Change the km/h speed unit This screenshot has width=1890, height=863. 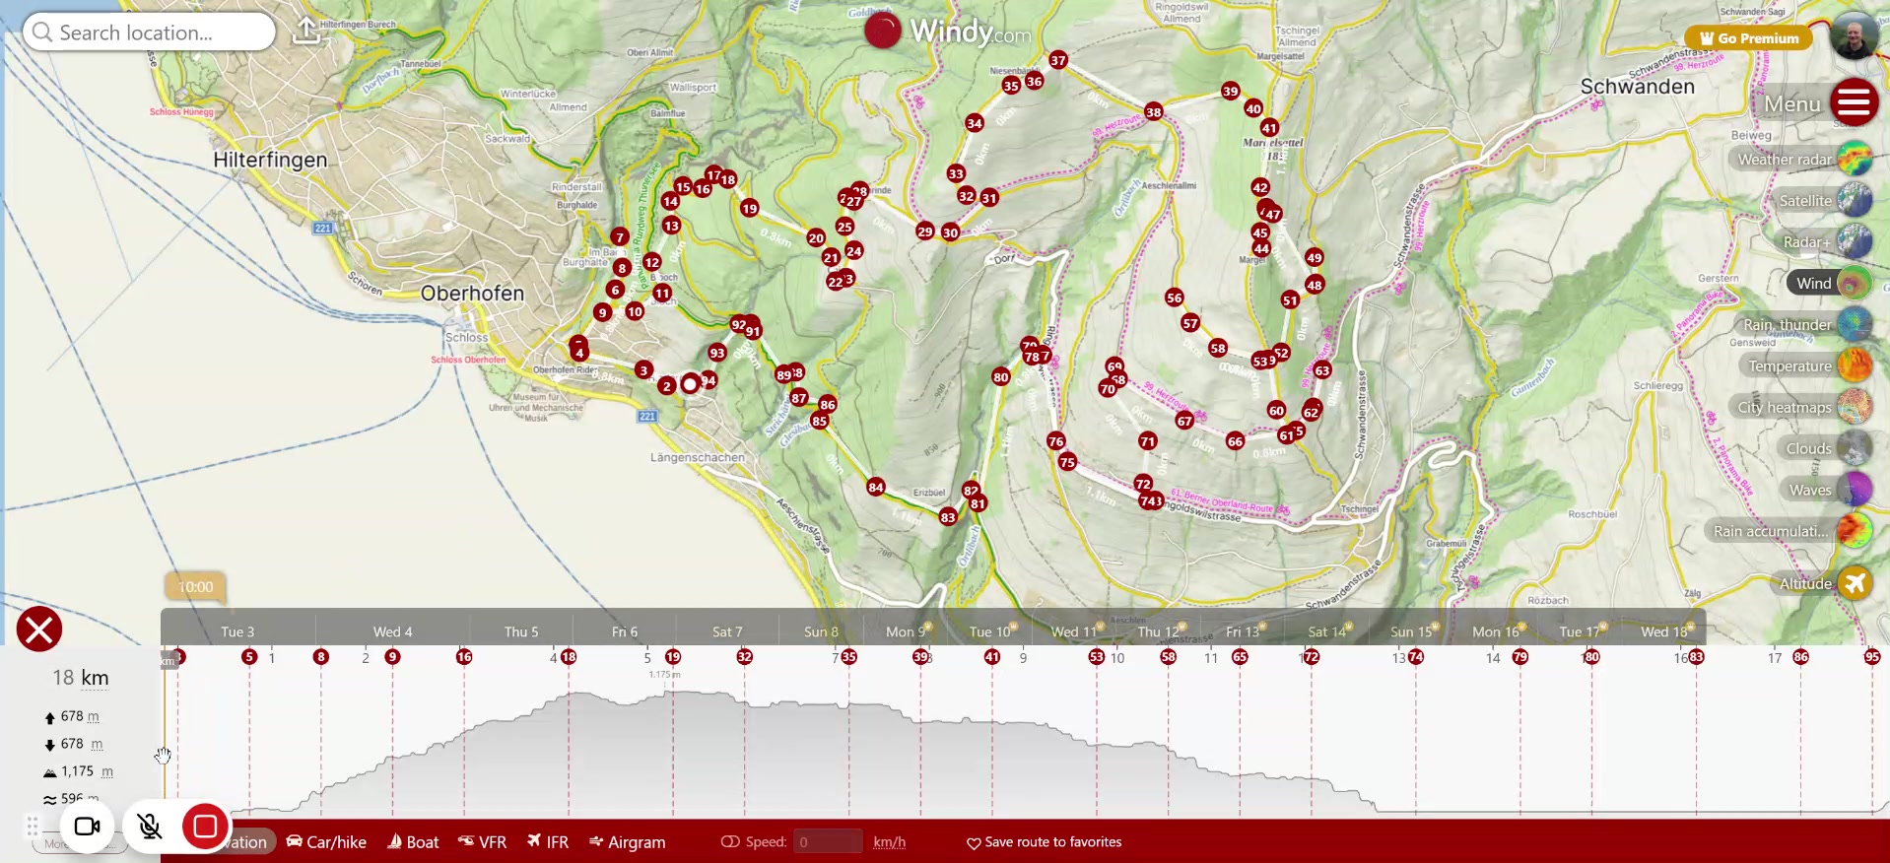pyautogui.click(x=889, y=842)
